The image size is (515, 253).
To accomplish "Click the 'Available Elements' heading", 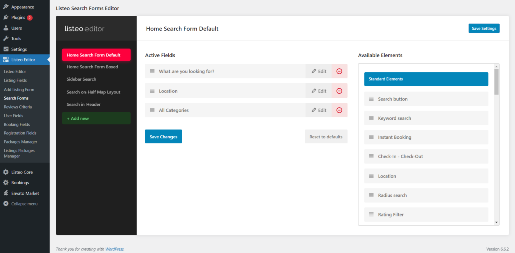I will [380, 55].
